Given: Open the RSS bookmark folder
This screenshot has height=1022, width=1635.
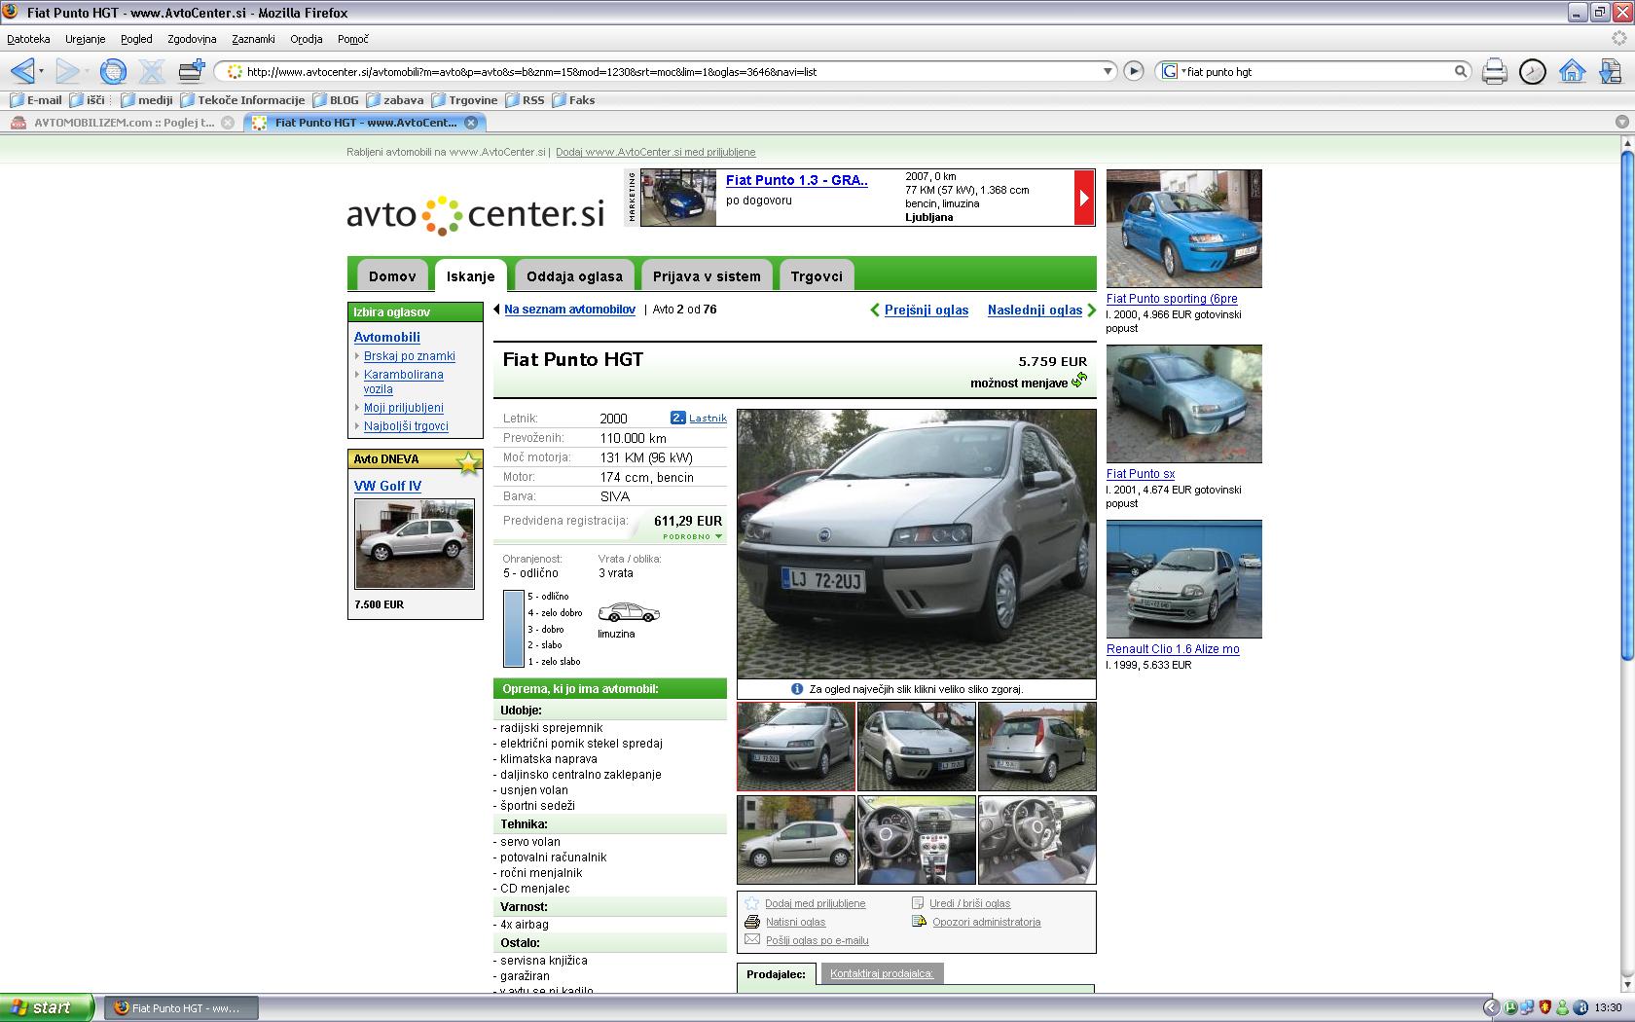Looking at the screenshot, I should coord(525,100).
